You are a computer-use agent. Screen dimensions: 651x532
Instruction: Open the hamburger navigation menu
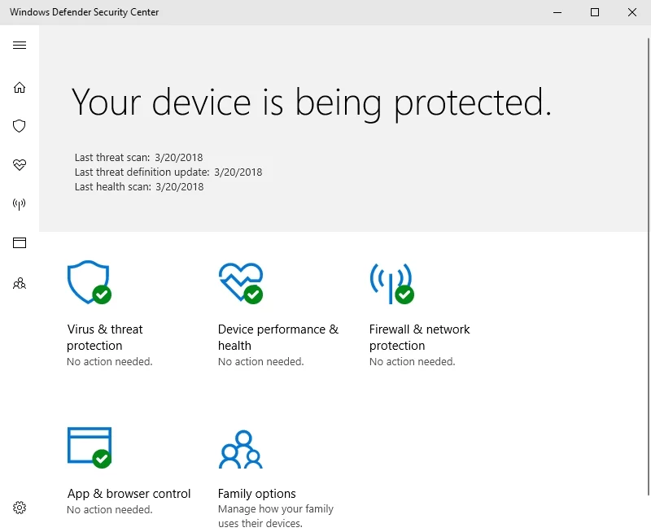click(x=20, y=46)
